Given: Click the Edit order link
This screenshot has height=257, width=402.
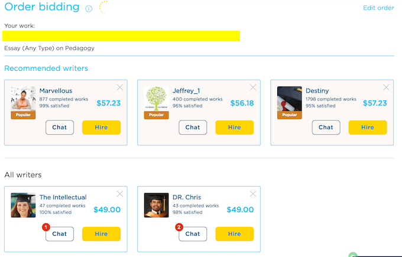Looking at the screenshot, I should point(378,8).
